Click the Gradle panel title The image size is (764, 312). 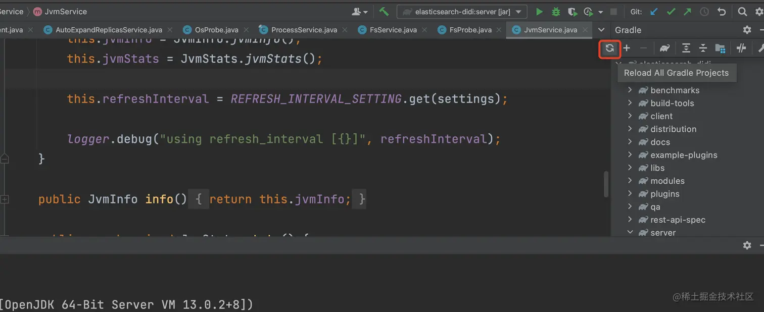pos(628,30)
